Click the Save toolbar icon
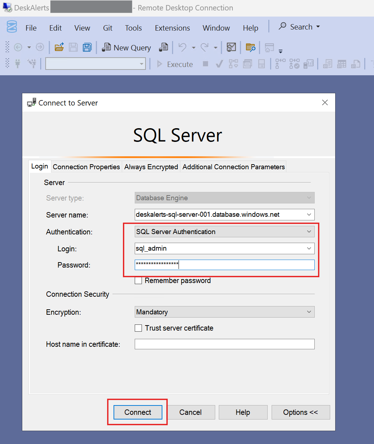Viewport: 374px width, 444px height. [x=73, y=47]
